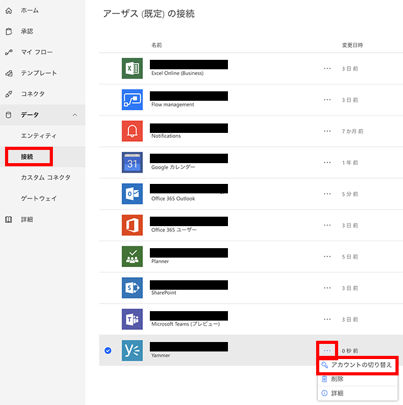
Task: Click the データ database icon
Action: [x=9, y=115]
